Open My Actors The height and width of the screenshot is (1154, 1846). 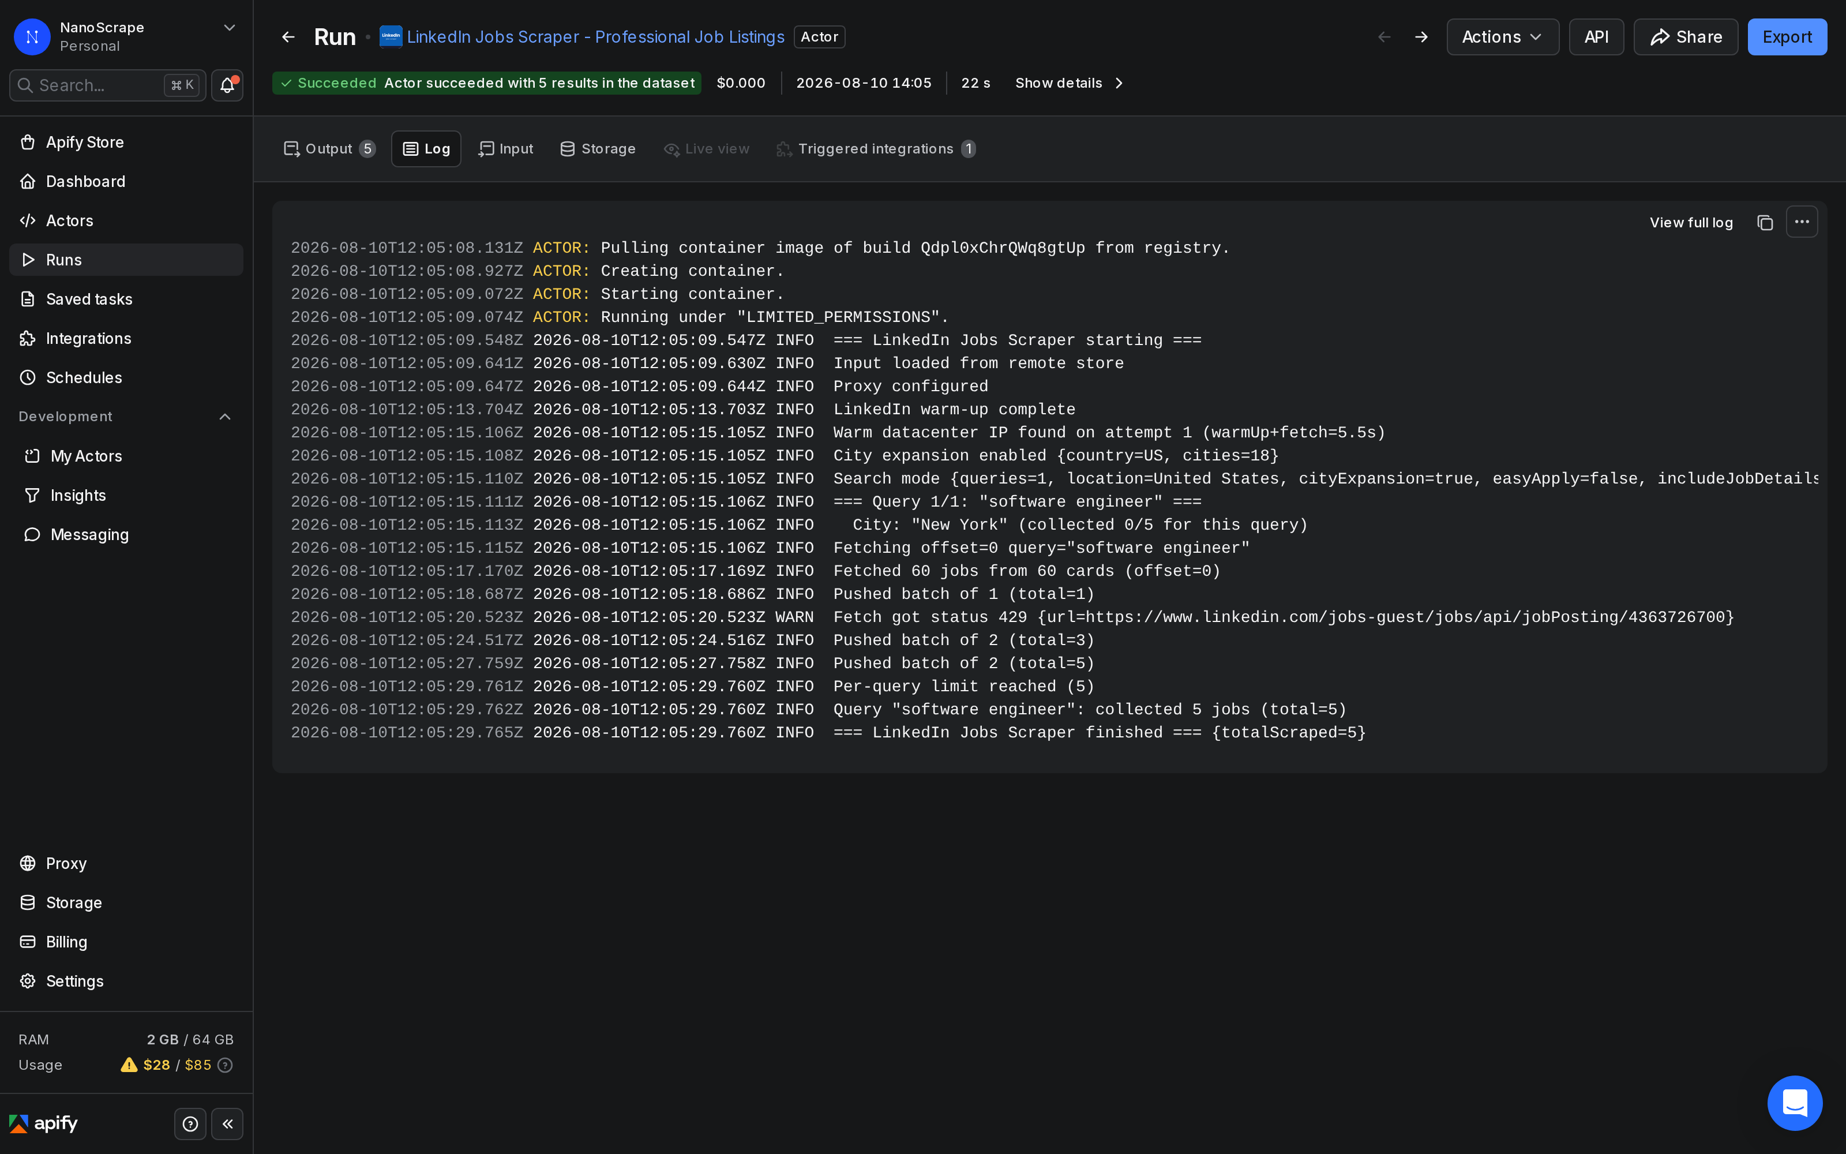[126, 456]
